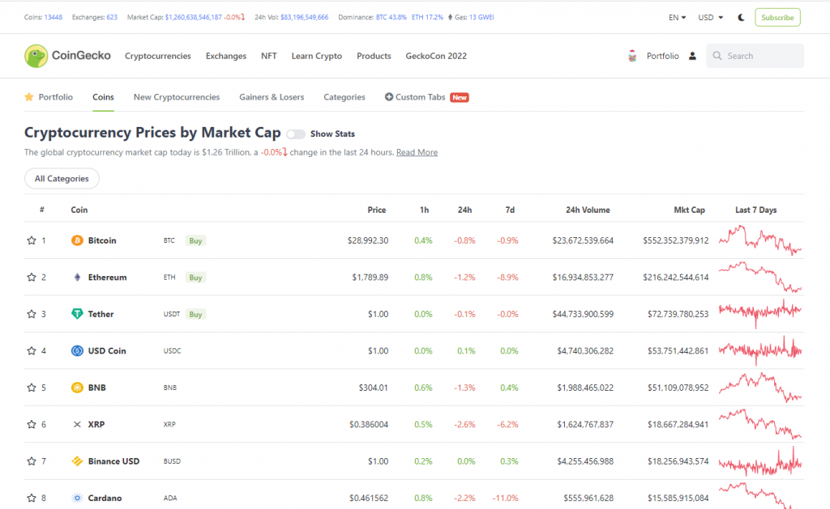Open BNB 7-day sparkline chart
The height and width of the screenshot is (509, 830).
click(x=760, y=388)
